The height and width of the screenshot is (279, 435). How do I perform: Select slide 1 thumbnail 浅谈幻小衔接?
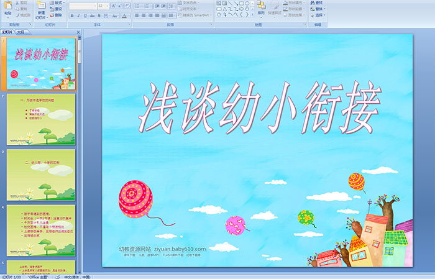pos(41,63)
